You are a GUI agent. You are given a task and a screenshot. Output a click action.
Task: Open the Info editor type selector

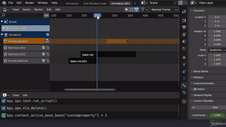(6, 95)
